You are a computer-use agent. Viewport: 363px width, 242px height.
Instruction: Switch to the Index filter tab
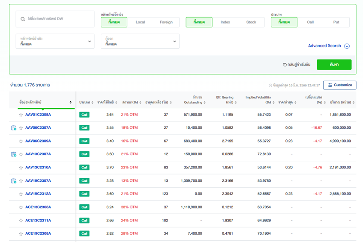tap(225, 22)
